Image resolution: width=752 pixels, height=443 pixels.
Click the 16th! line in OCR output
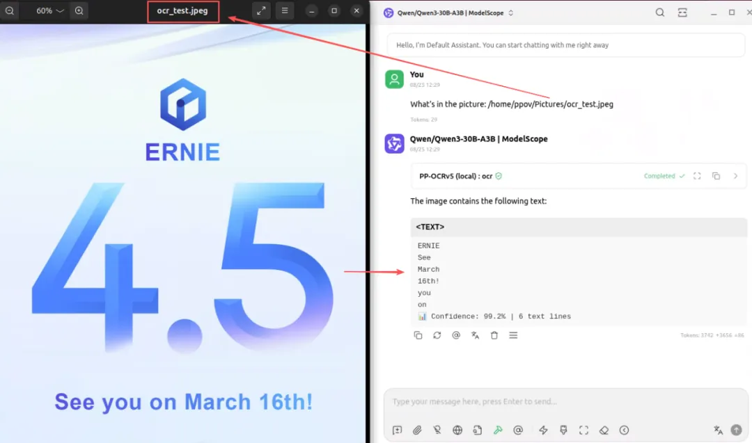click(428, 281)
